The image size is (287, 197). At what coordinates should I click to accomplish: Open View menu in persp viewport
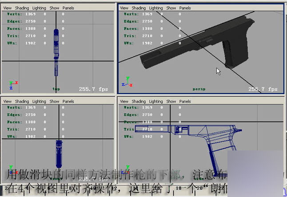[124, 8]
